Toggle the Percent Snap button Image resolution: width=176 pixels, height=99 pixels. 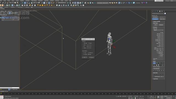pos(51,3)
